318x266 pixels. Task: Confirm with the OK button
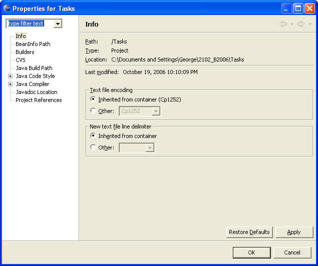[251, 252]
